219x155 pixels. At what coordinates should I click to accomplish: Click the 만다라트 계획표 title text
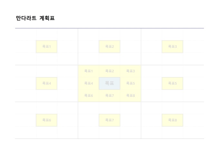35,18
